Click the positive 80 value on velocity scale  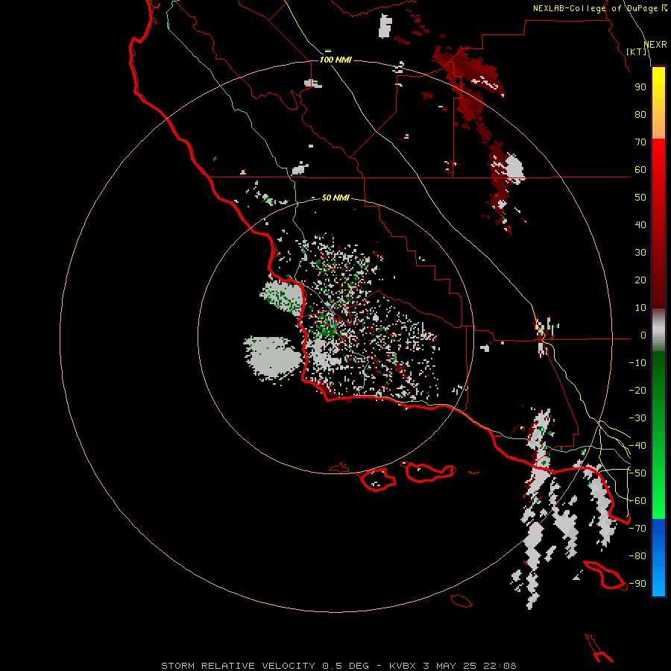640,115
